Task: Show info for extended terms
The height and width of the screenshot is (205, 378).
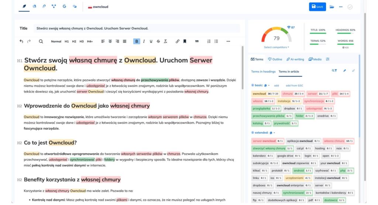Action: (252, 132)
